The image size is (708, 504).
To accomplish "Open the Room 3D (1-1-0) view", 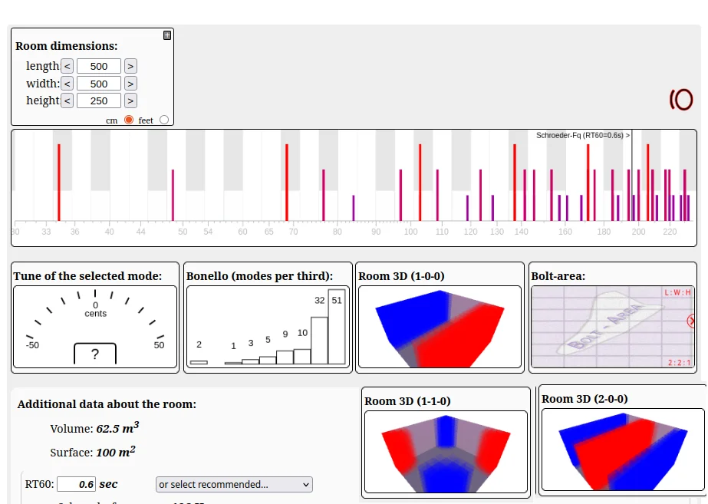I will pos(446,452).
